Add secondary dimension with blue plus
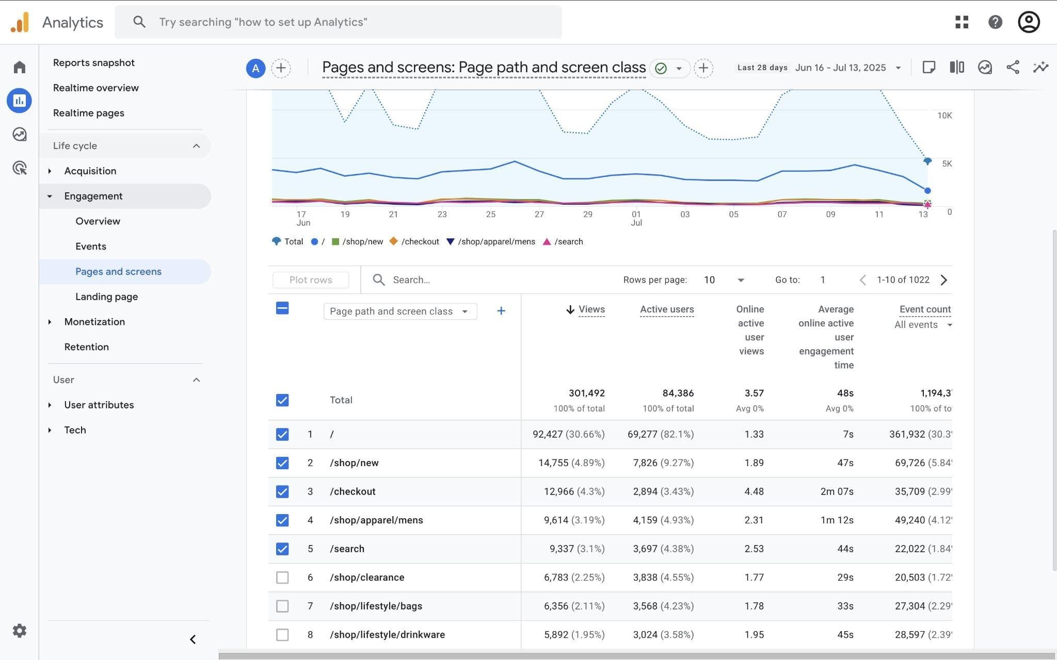Image resolution: width=1057 pixels, height=660 pixels. coord(501,311)
